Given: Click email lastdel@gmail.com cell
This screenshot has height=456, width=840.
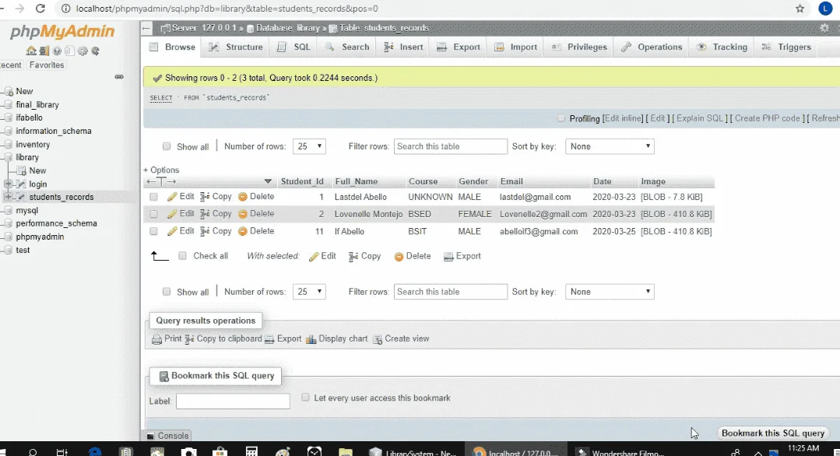Looking at the screenshot, I should point(535,197).
